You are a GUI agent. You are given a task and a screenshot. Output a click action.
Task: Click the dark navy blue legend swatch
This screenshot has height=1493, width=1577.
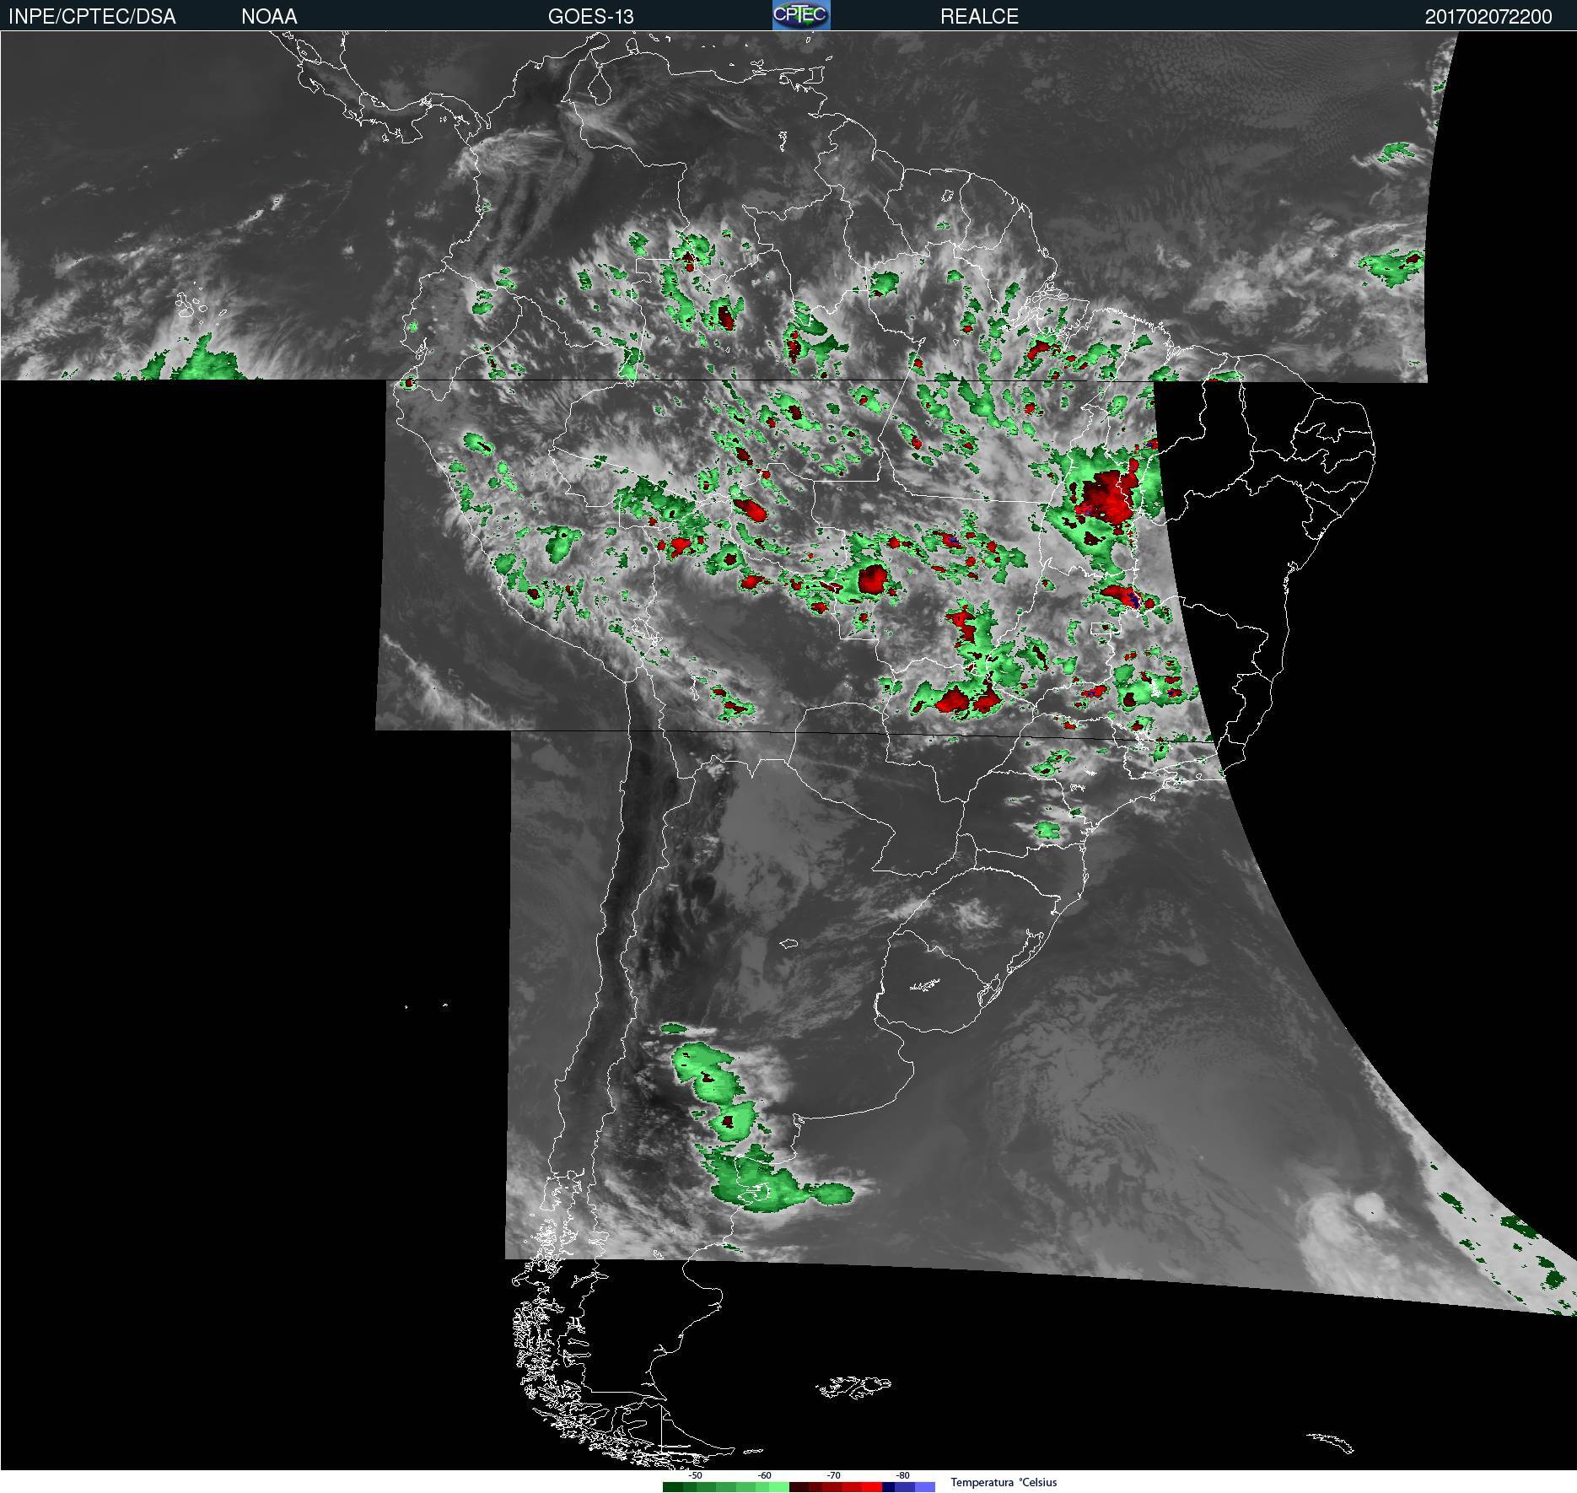point(889,1487)
